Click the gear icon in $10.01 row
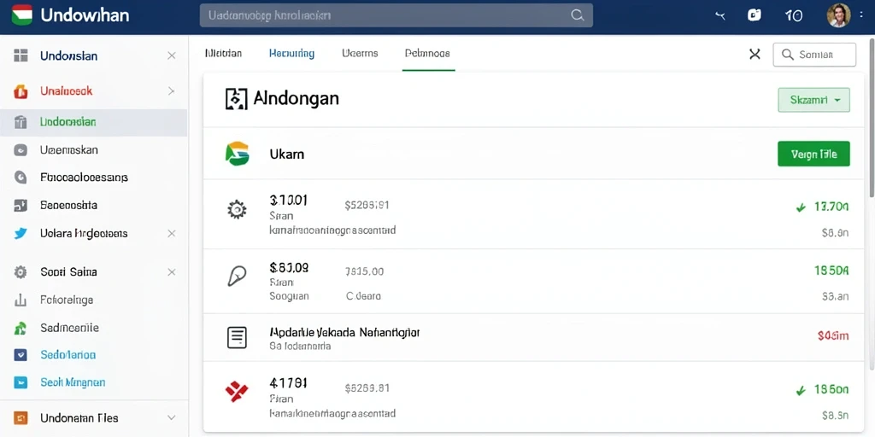Screen dimensions: 875x437 coord(237,210)
